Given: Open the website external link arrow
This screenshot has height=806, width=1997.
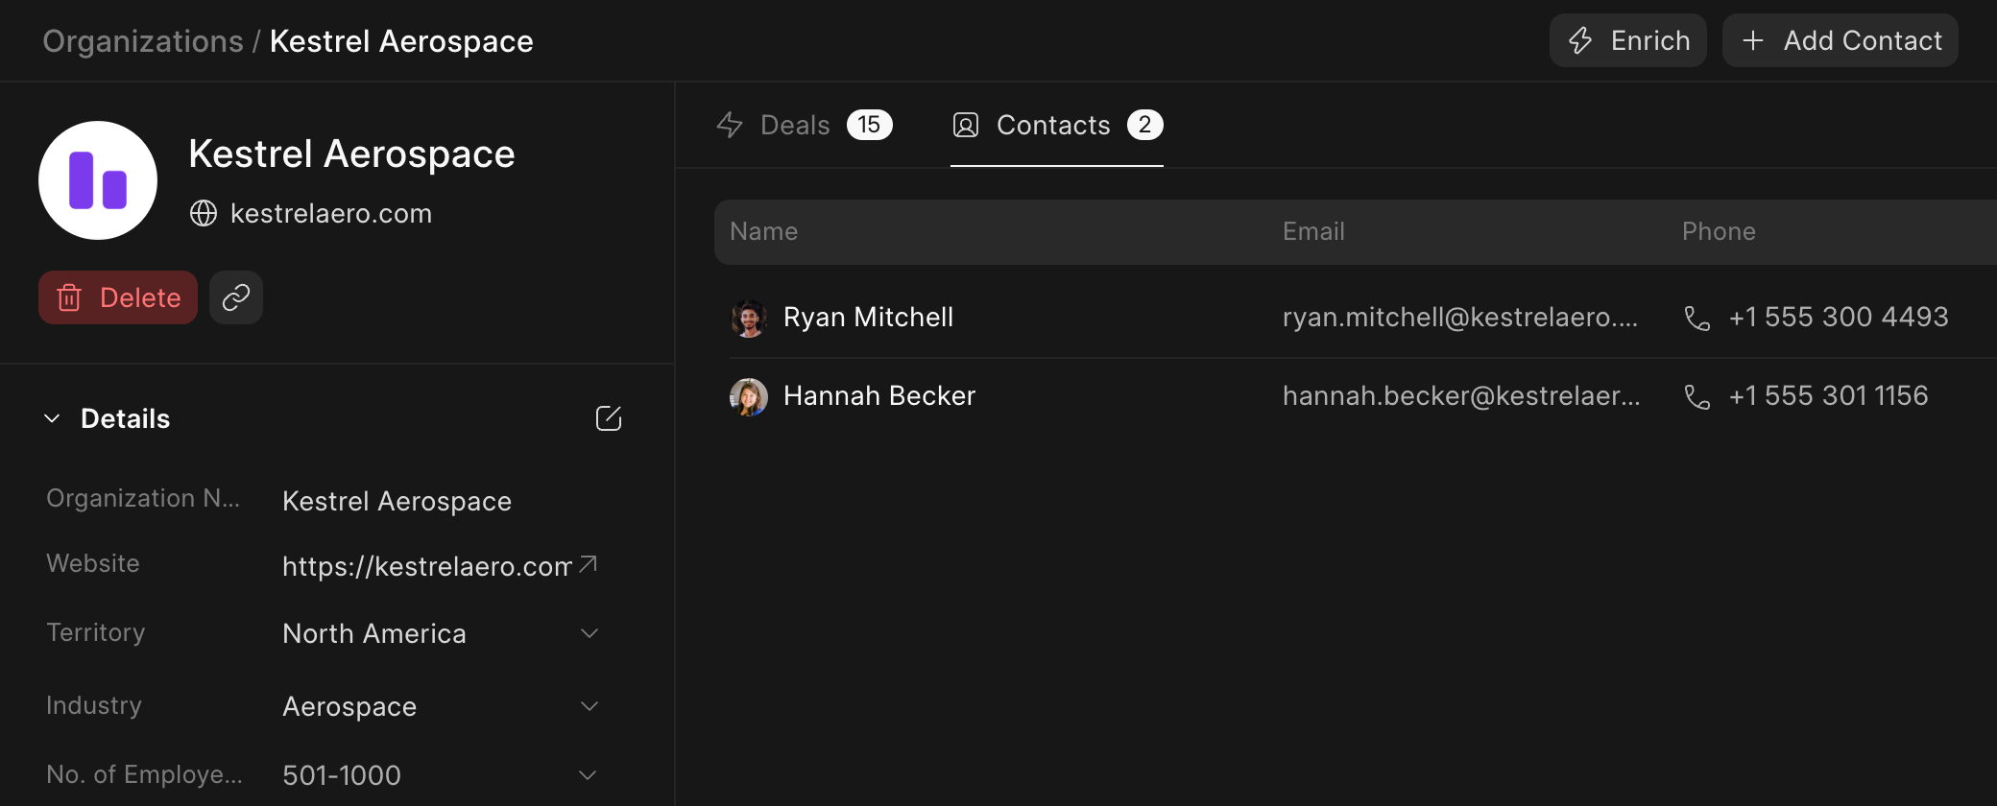Looking at the screenshot, I should tap(589, 564).
